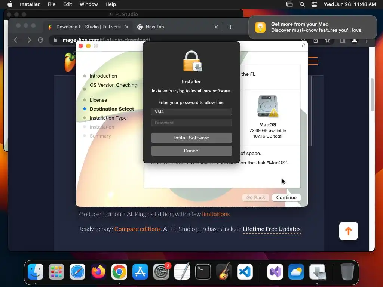Screen dimensions: 383x287
Task: Click Continue in the installer
Action: (x=286, y=197)
